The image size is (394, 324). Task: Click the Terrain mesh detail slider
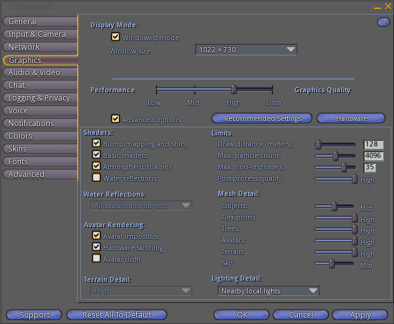click(336, 252)
